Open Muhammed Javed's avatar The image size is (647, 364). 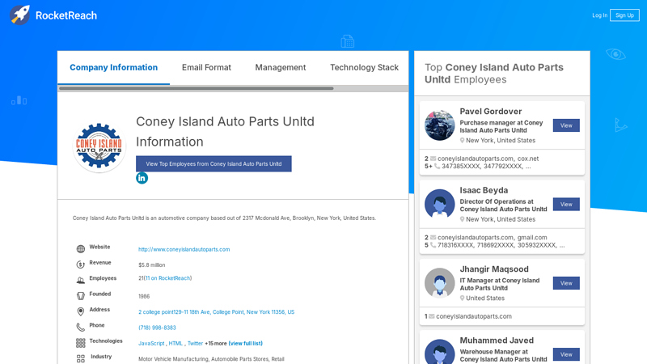pos(439,352)
